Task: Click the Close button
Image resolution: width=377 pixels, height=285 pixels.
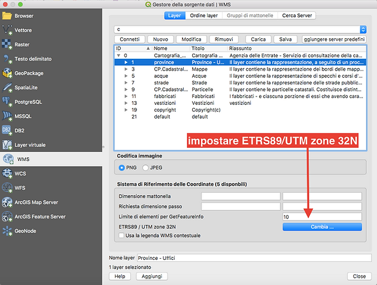Action: tap(359, 277)
